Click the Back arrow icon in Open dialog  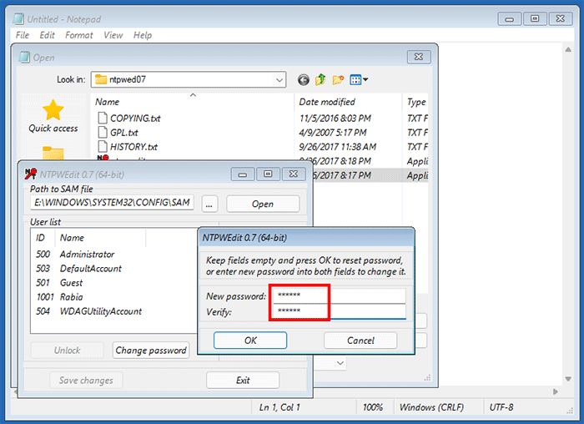pos(304,80)
